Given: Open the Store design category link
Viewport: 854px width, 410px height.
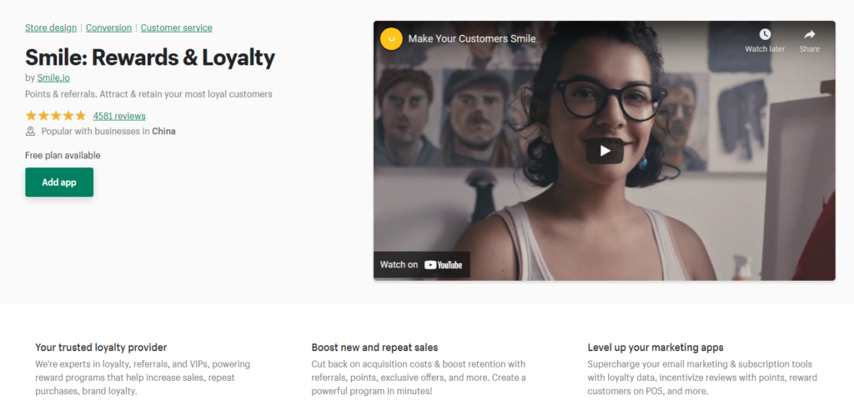Looking at the screenshot, I should point(51,27).
